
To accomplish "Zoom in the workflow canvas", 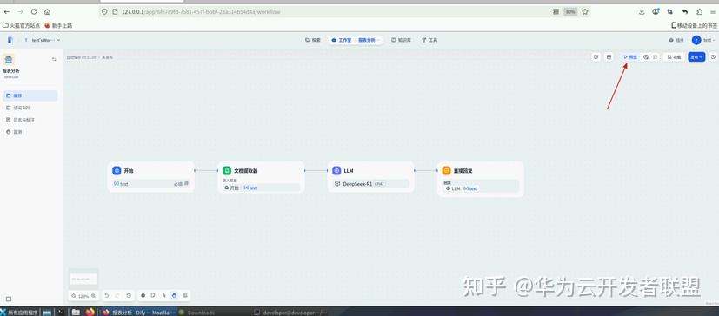I will click(x=94, y=296).
